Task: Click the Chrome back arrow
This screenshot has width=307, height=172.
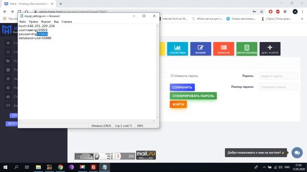Action: pos(5,11)
